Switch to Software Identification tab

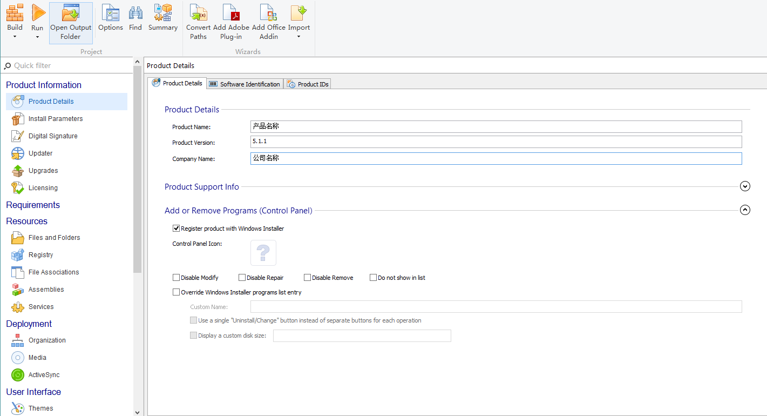point(245,84)
